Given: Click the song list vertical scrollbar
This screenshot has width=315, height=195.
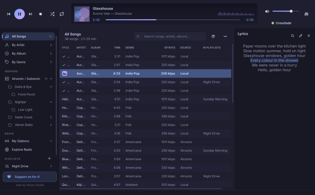Looking at the screenshot, I should [x=233, y=73].
